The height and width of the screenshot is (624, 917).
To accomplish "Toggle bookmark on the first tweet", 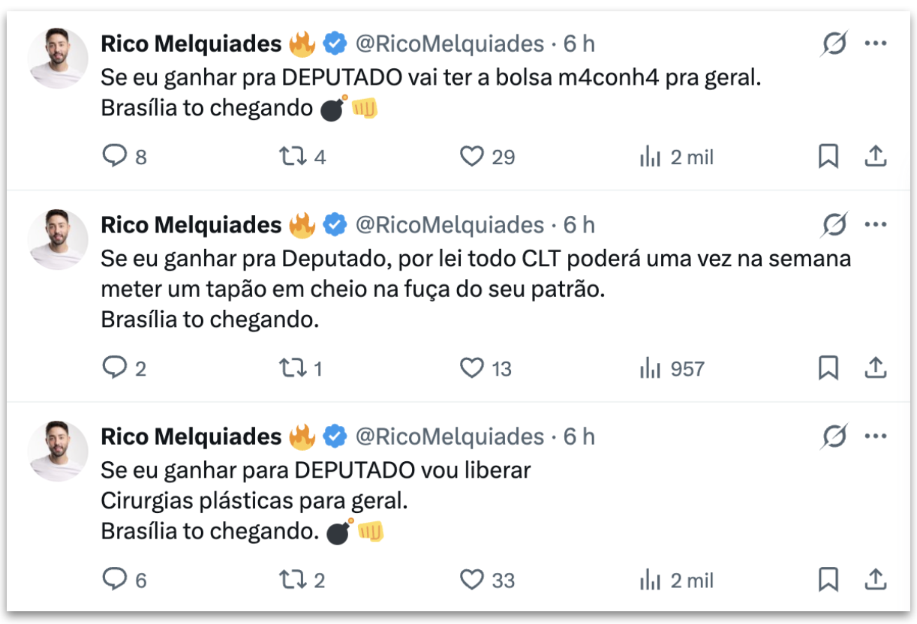I will pyautogui.click(x=828, y=156).
